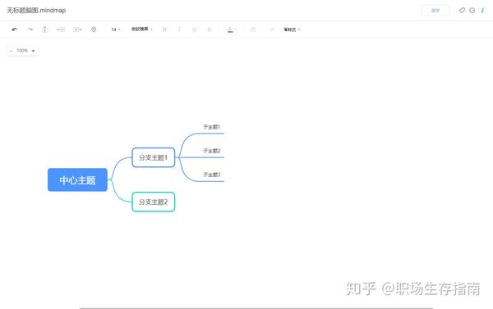The height and width of the screenshot is (309, 493).
Task: Select the 分支主题2 branch node
Action: pos(153,202)
